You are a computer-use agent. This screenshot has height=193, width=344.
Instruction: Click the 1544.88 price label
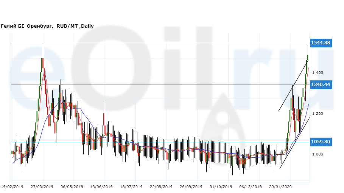(x=321, y=43)
